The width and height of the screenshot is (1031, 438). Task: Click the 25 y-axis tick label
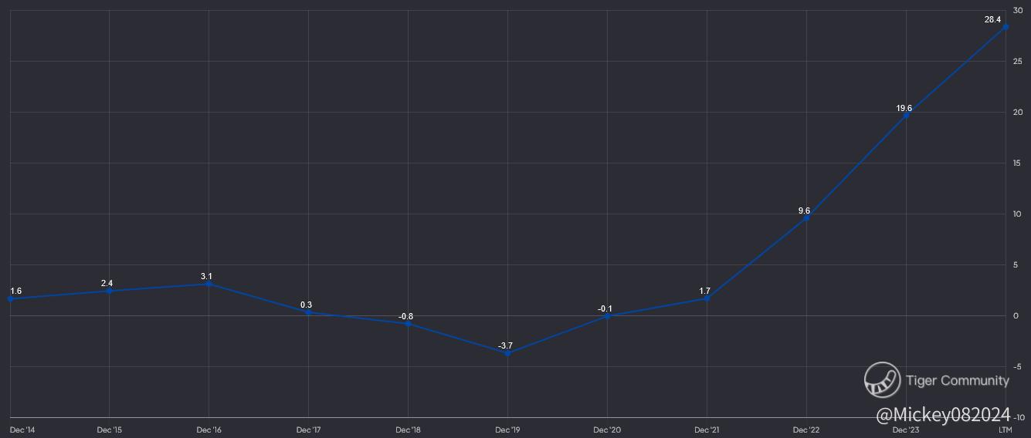click(x=1018, y=61)
